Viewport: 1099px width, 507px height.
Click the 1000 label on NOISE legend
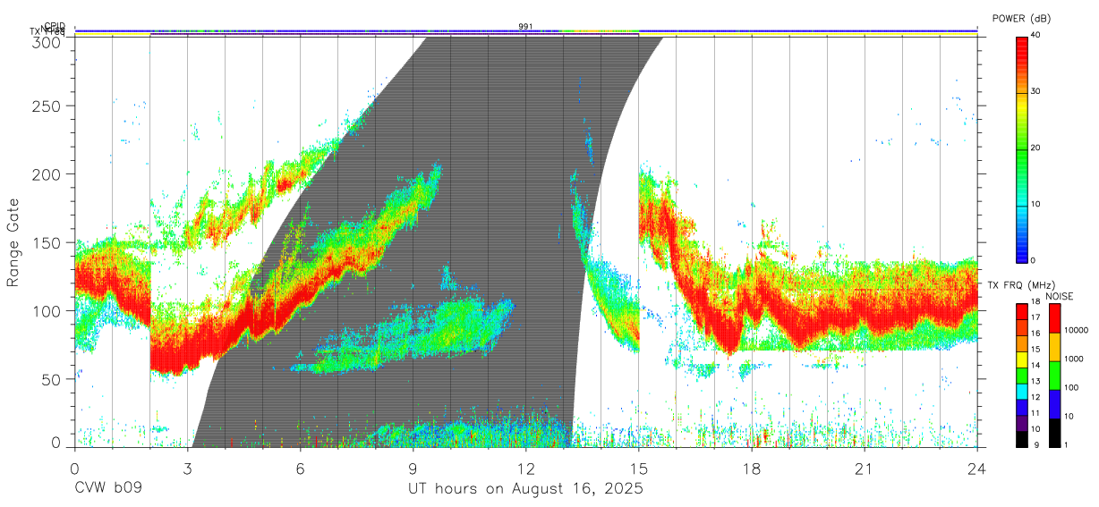coord(1073,359)
